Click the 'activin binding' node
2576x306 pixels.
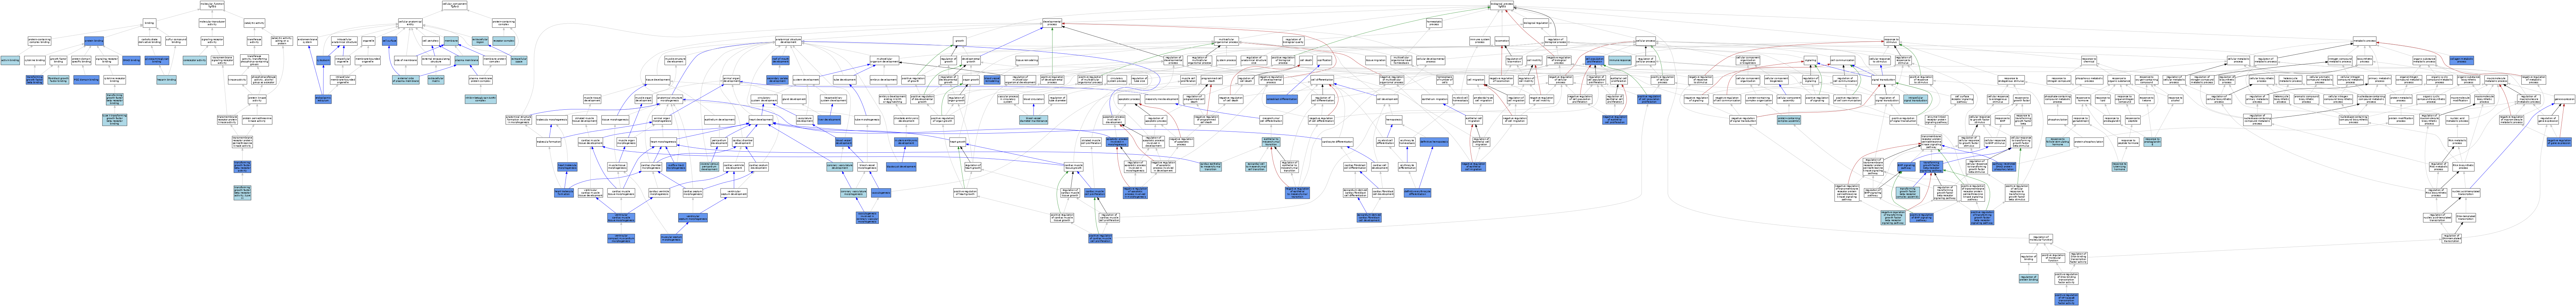click(x=10, y=60)
